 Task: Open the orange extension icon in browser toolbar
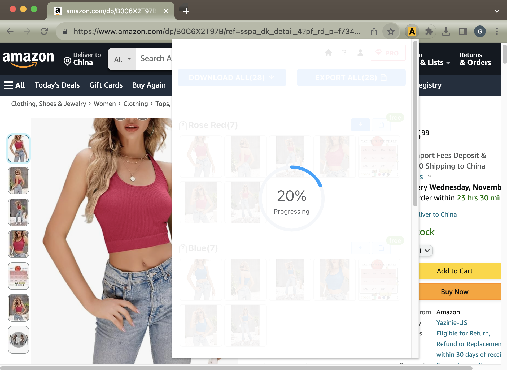tap(412, 31)
